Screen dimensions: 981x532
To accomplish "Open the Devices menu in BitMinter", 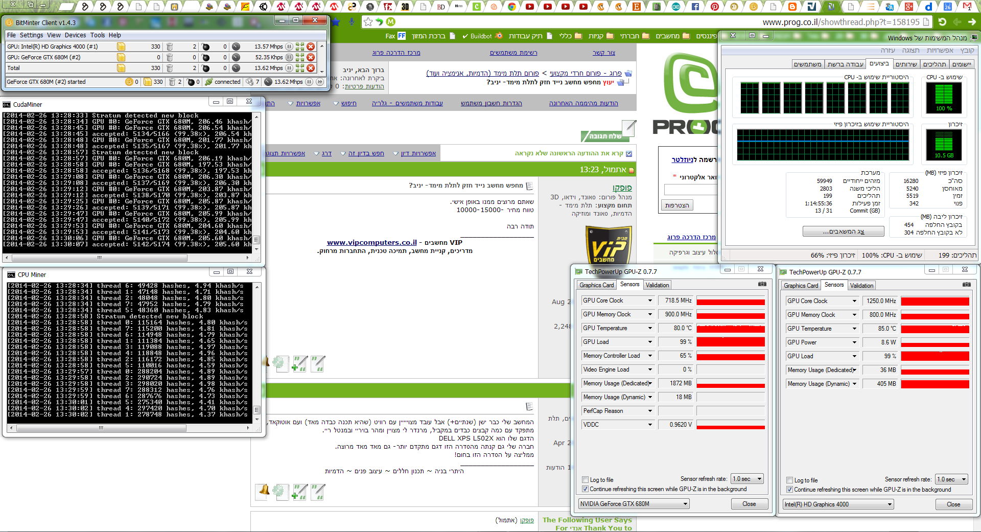I will coord(75,35).
